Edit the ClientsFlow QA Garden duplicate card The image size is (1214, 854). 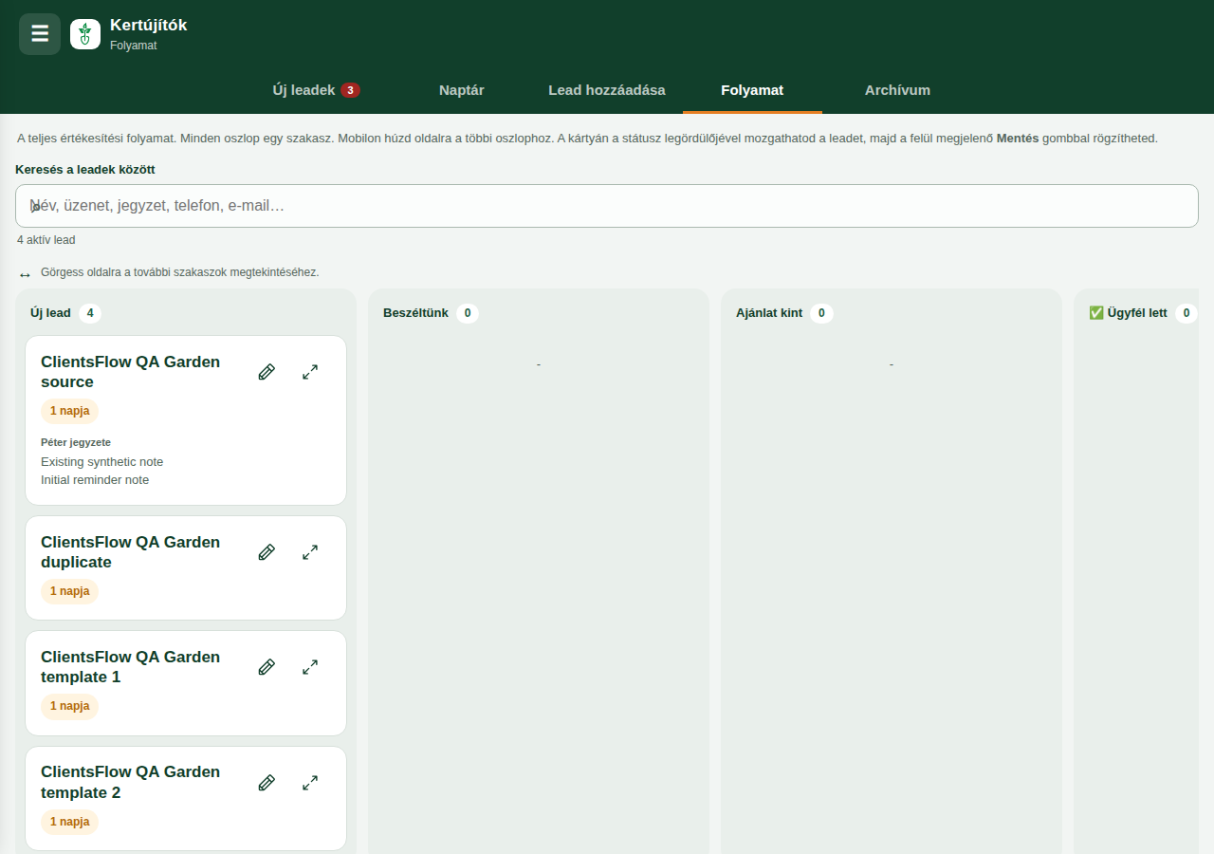click(267, 552)
